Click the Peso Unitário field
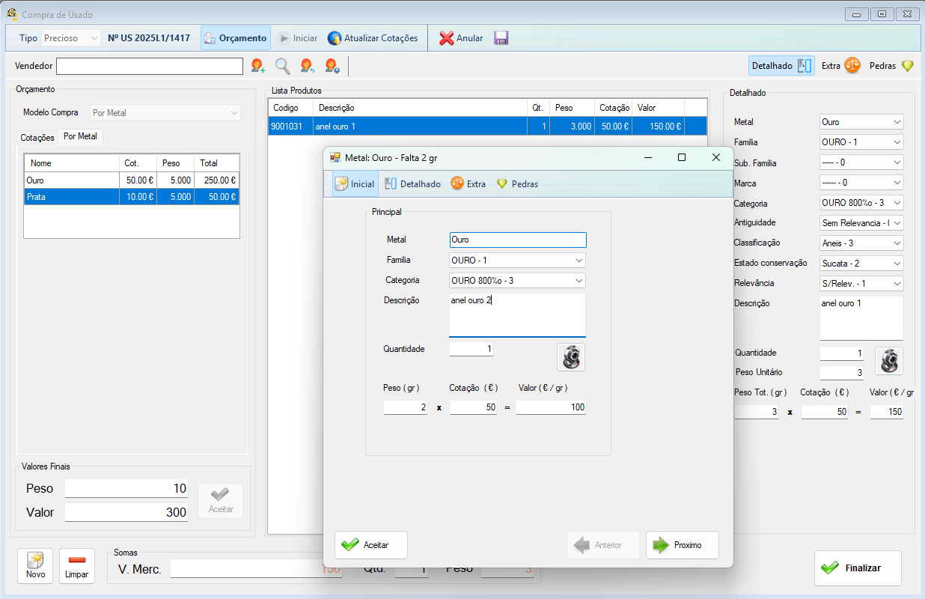 843,372
